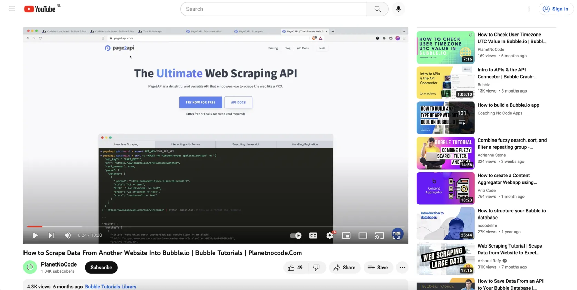Switch to theater mode
The width and height of the screenshot is (577, 290).
363,235
